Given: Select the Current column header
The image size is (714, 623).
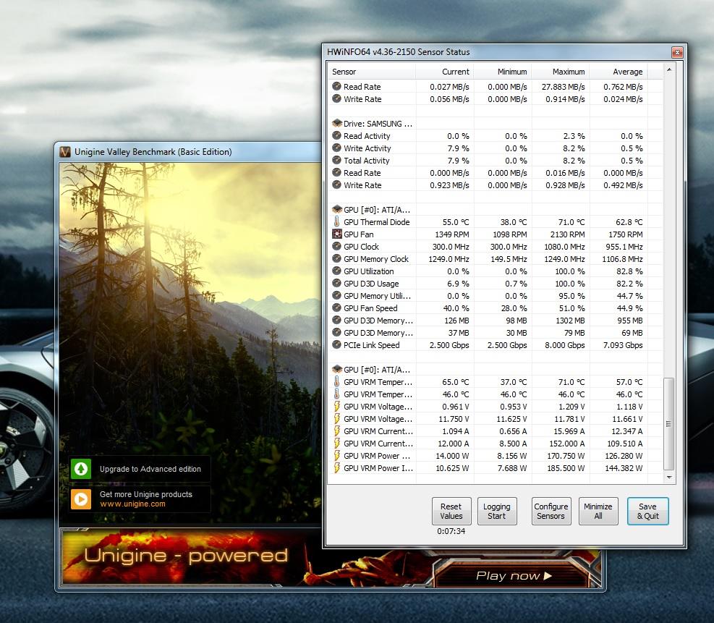Looking at the screenshot, I should [x=444, y=72].
